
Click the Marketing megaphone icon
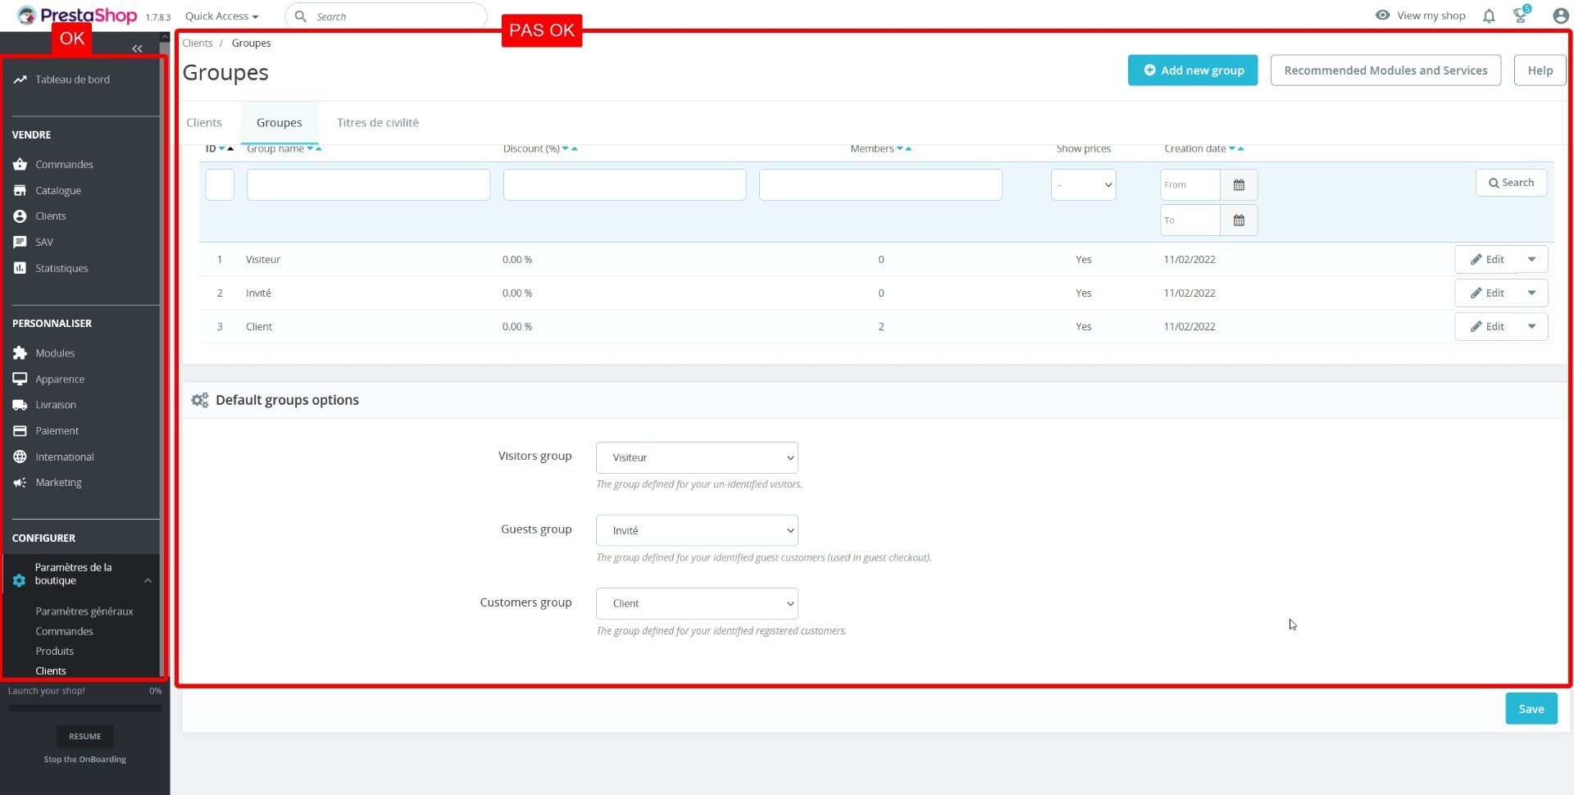tap(20, 483)
